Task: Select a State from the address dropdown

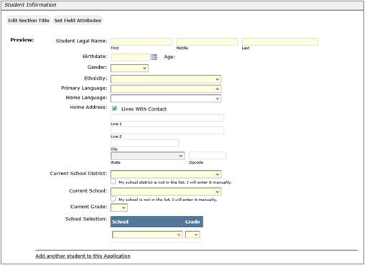Action: click(x=147, y=156)
